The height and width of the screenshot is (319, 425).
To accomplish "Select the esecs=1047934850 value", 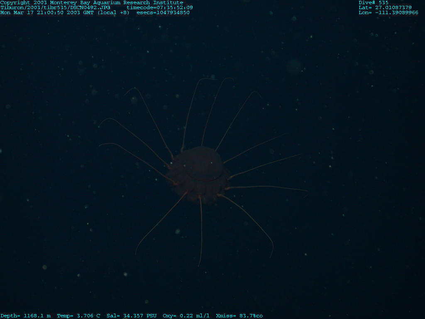I will coord(163,12).
